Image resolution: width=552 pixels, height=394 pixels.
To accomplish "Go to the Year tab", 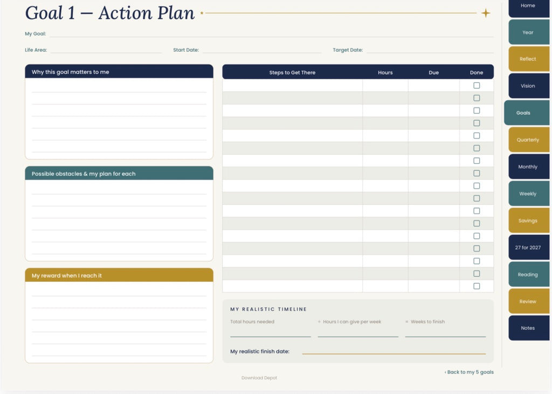I will [x=528, y=32].
